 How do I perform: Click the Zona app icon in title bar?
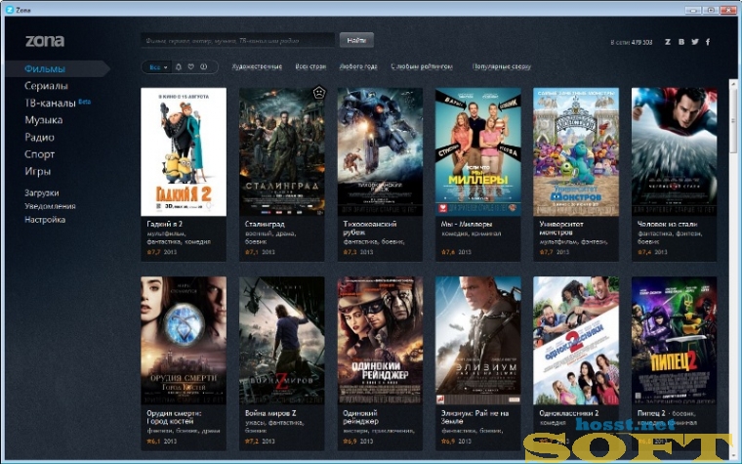(10, 10)
